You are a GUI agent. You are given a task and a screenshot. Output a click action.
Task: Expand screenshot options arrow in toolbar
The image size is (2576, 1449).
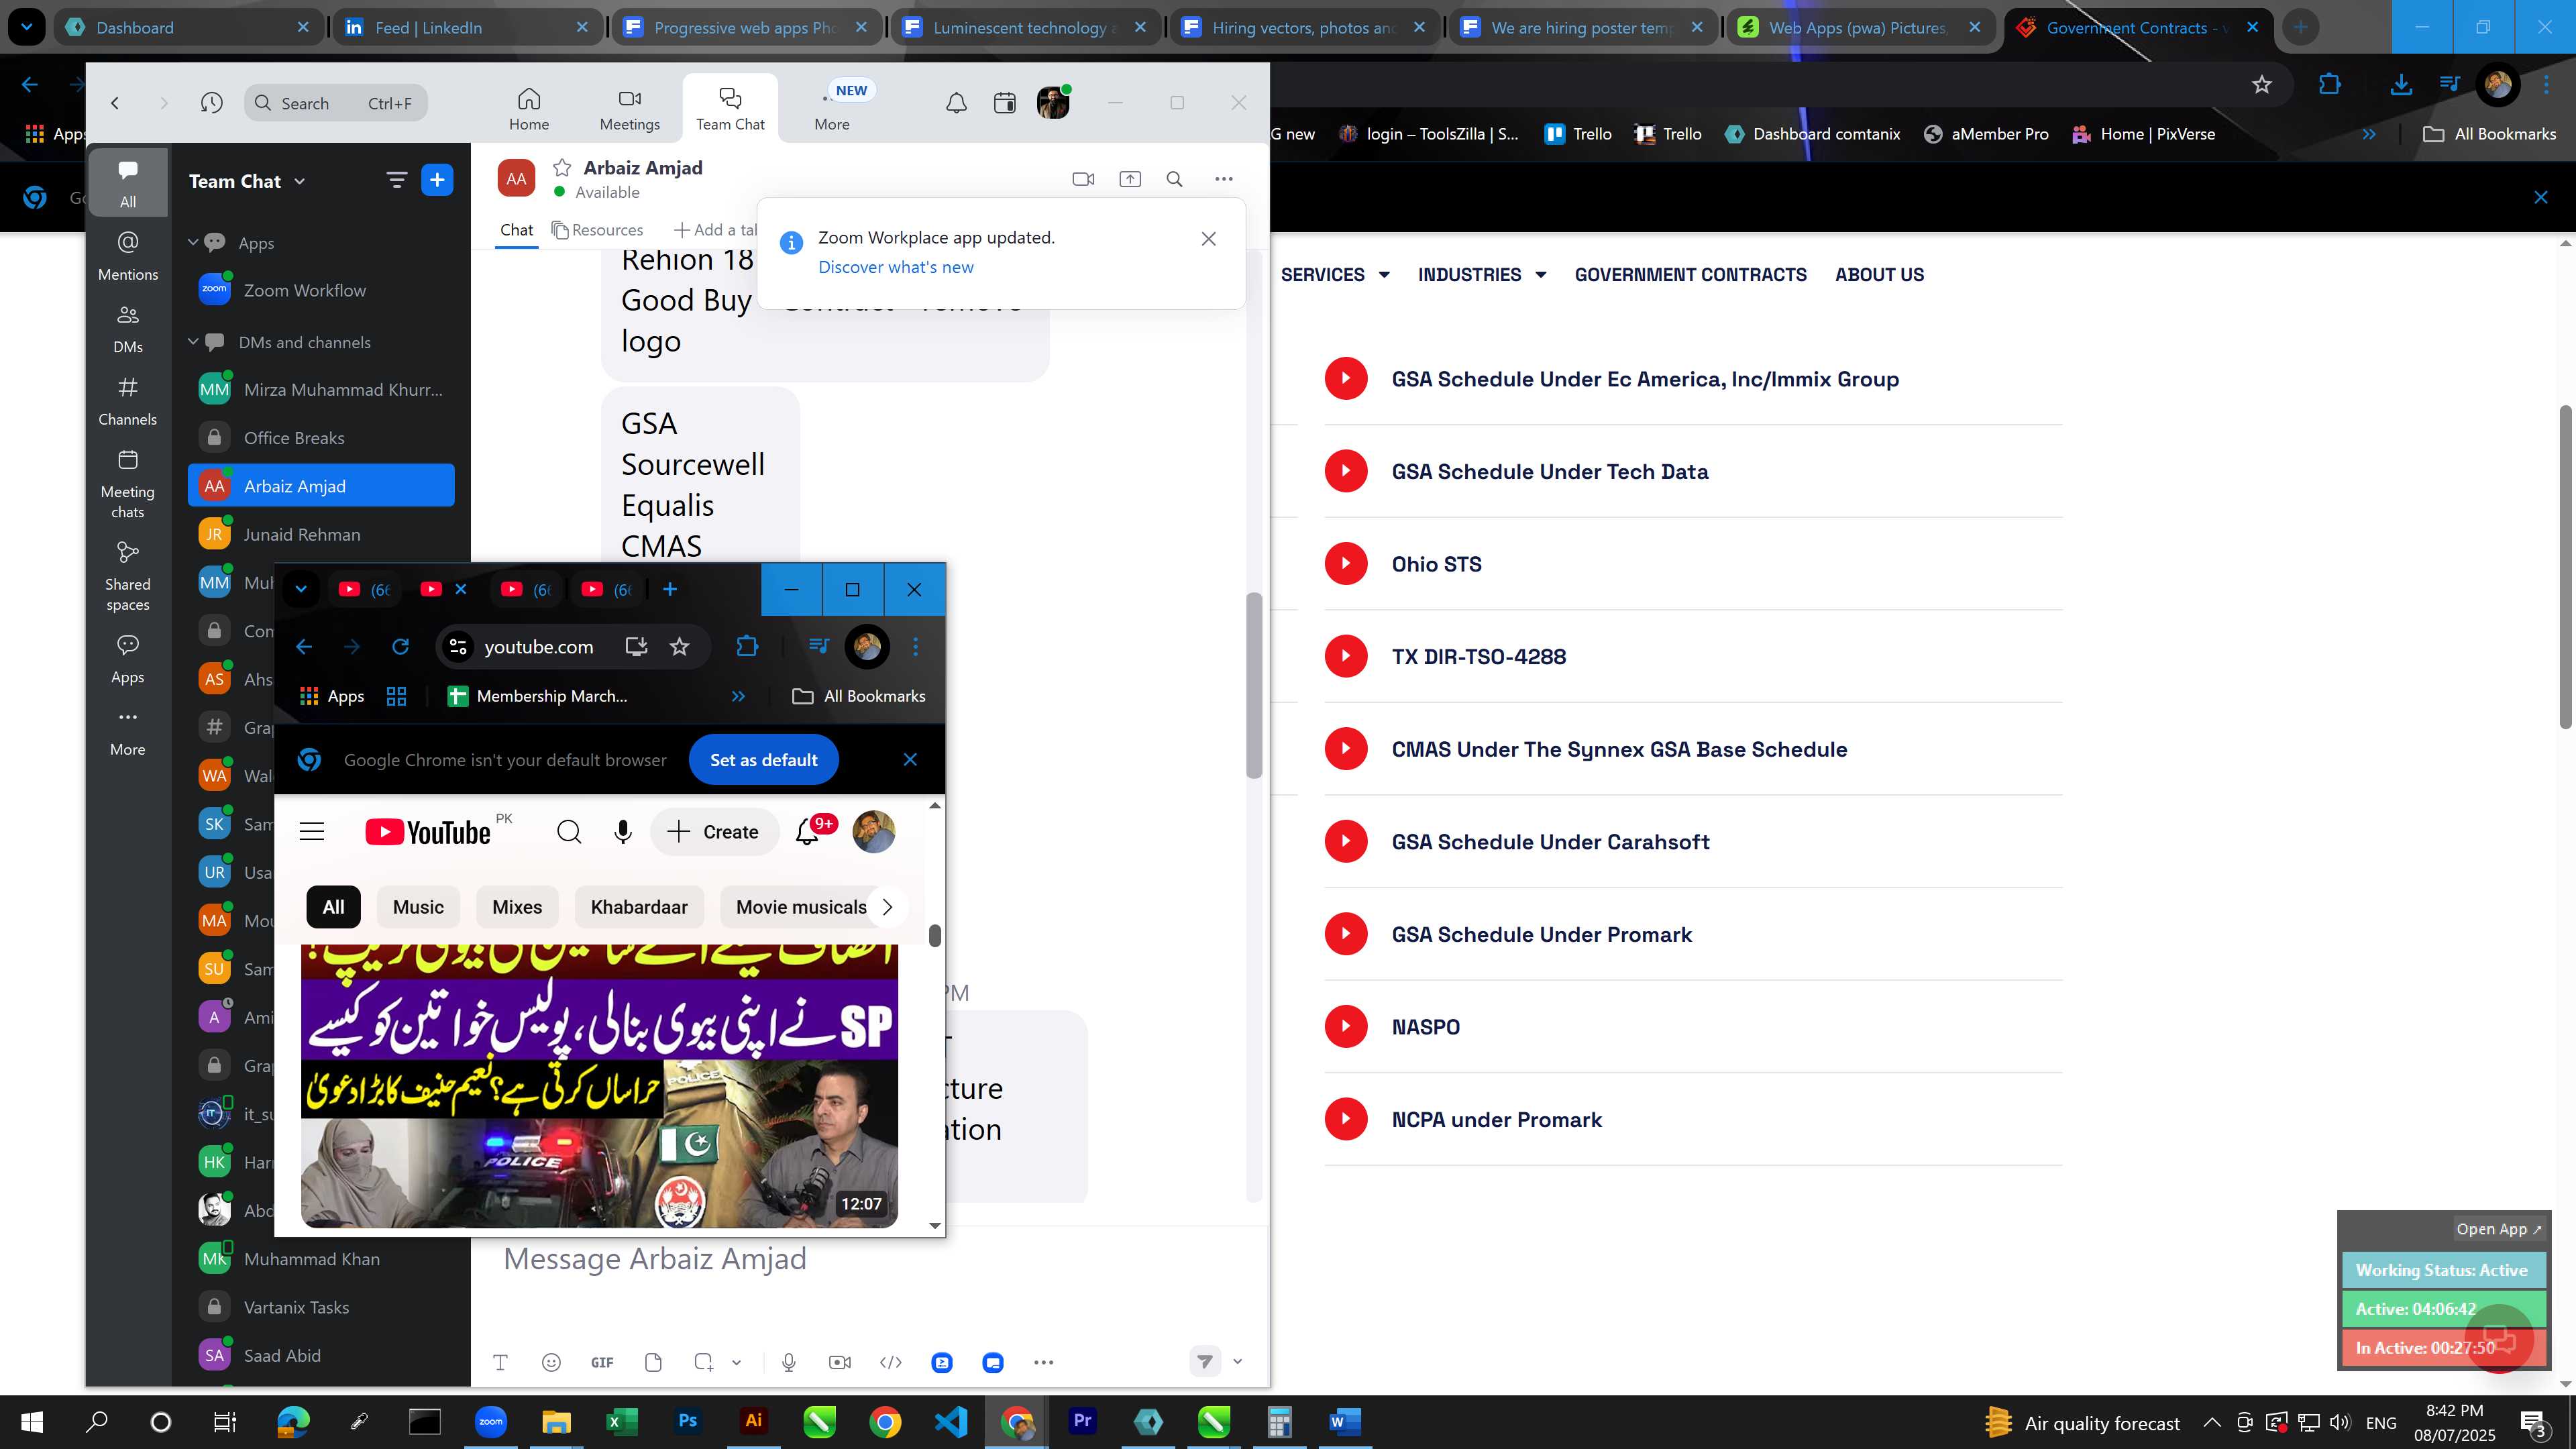736,1362
